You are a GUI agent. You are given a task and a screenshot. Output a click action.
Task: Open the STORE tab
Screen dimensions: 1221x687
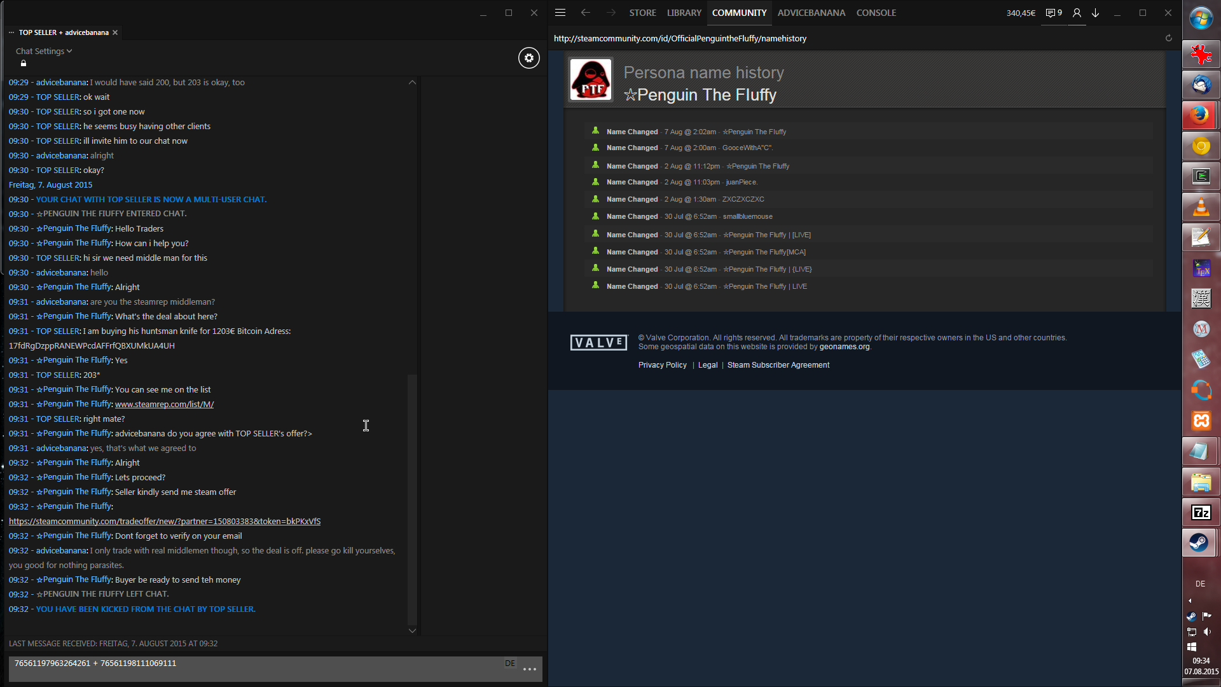pyautogui.click(x=642, y=13)
